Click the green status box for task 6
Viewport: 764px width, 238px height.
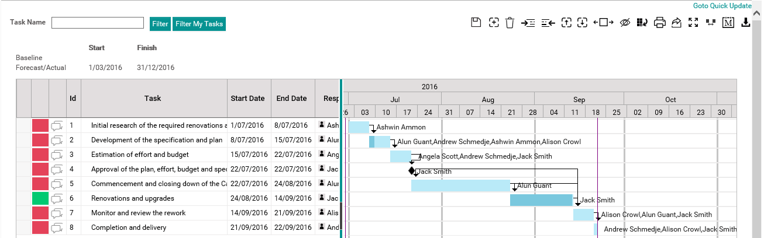[x=40, y=198]
